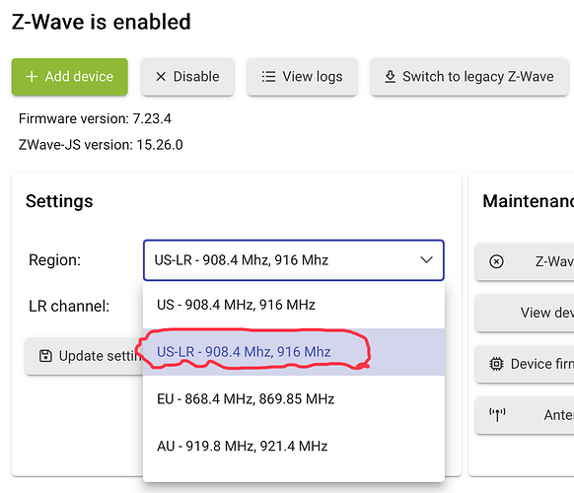Screen dimensions: 574x493
Task: Select EU - 868.4 MHz, 869.85 MHz
Action: point(294,399)
